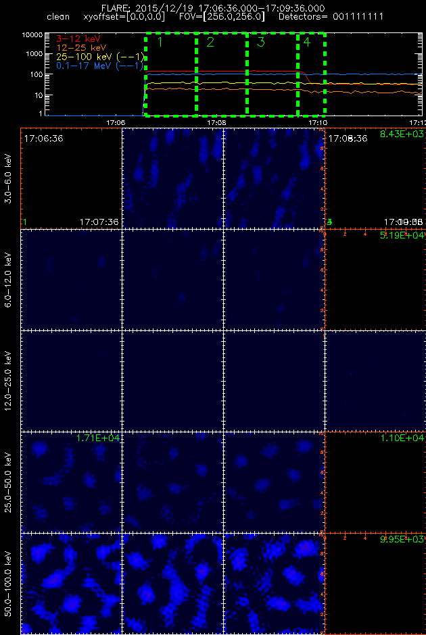
Task: Click the 17:06:36 start time stamp
Action: click(43, 138)
